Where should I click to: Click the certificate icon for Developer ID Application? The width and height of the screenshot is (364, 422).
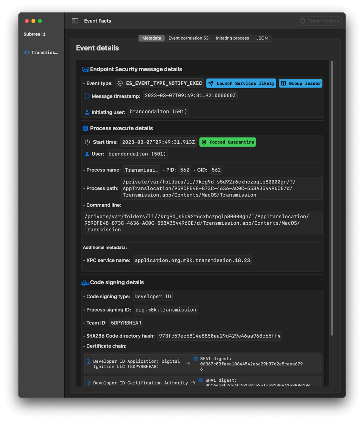(x=89, y=362)
